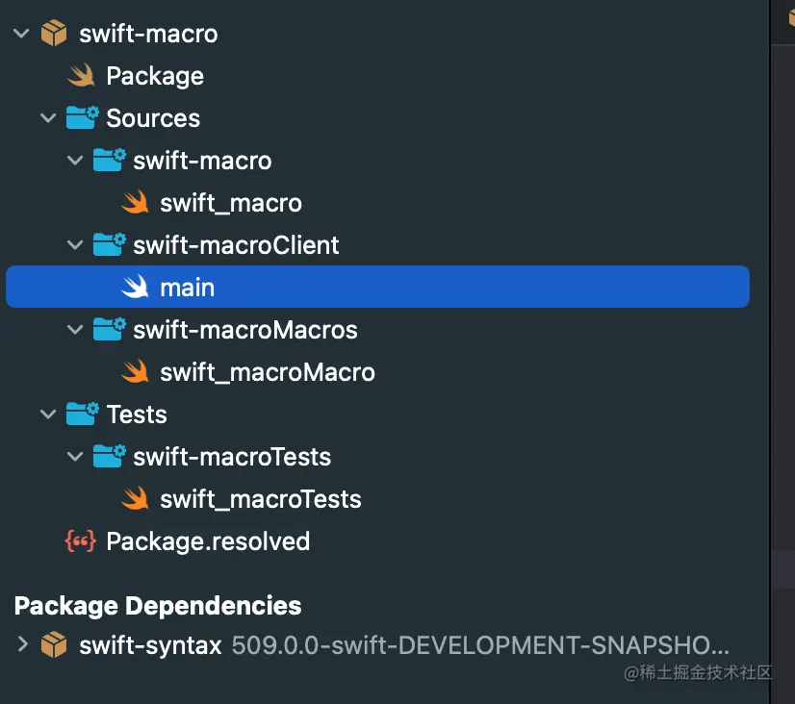Expand the swift-syntax package dependency
The height and width of the screenshot is (704, 795).
tap(23, 645)
